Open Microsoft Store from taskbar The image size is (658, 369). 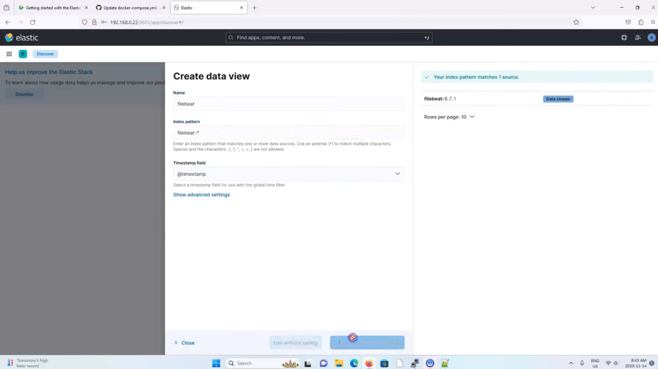coord(384,363)
